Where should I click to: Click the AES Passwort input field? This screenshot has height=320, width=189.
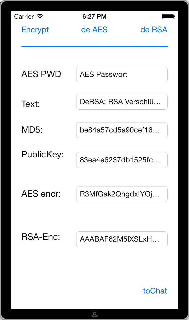[x=122, y=74]
